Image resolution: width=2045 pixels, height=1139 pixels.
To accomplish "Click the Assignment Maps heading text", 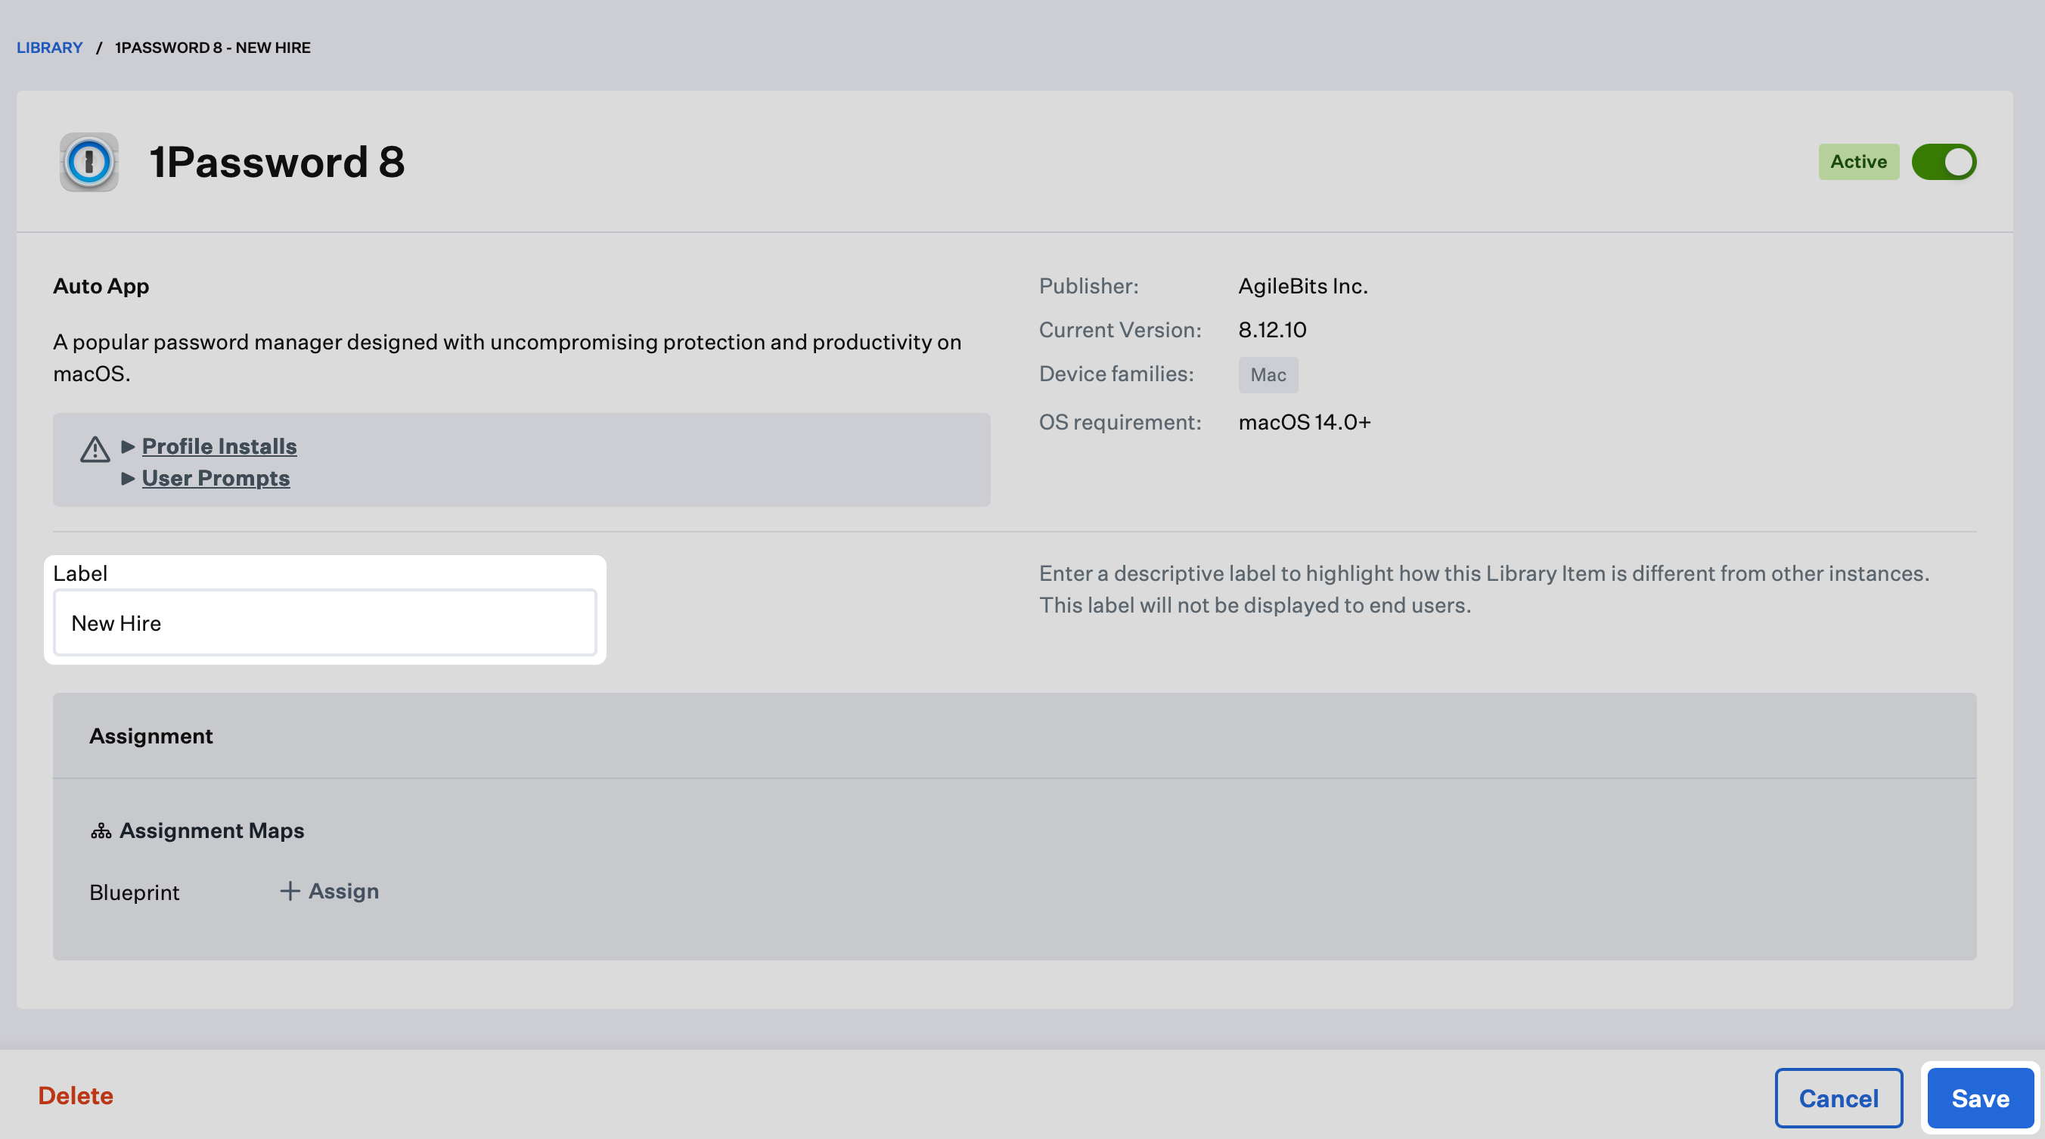I will click(212, 831).
